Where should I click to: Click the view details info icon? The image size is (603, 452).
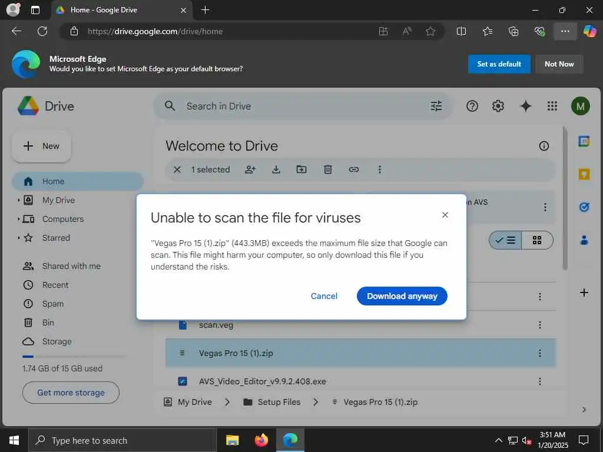pyautogui.click(x=544, y=146)
